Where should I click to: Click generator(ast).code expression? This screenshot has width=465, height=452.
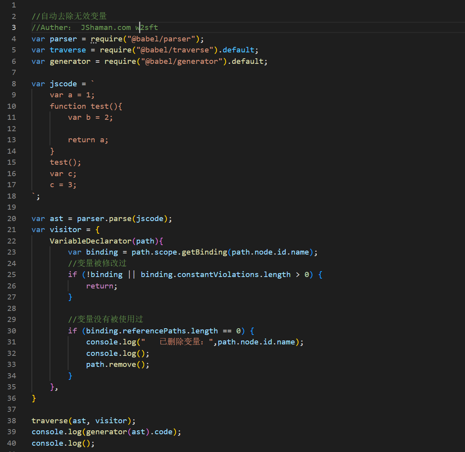pos(129,432)
